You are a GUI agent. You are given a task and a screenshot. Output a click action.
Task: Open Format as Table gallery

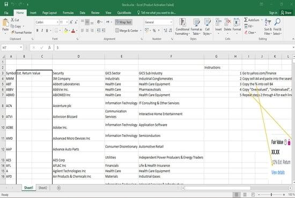(196, 27)
